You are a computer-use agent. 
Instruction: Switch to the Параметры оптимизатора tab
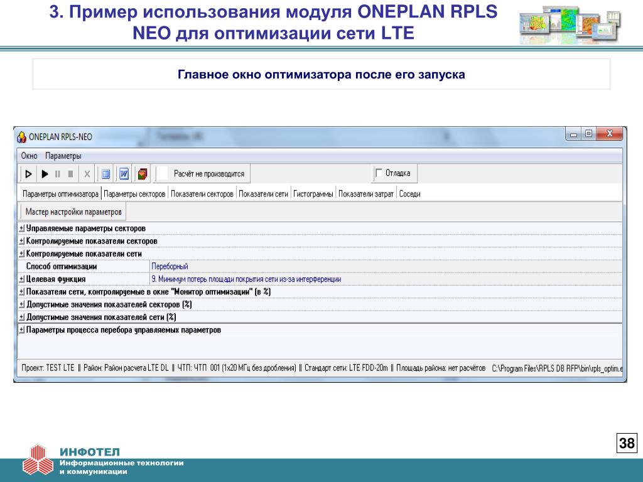pyautogui.click(x=60, y=194)
